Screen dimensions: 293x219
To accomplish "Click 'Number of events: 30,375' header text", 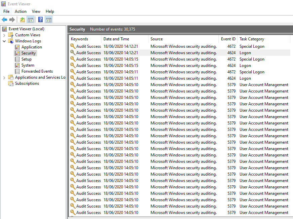I will point(113,29).
